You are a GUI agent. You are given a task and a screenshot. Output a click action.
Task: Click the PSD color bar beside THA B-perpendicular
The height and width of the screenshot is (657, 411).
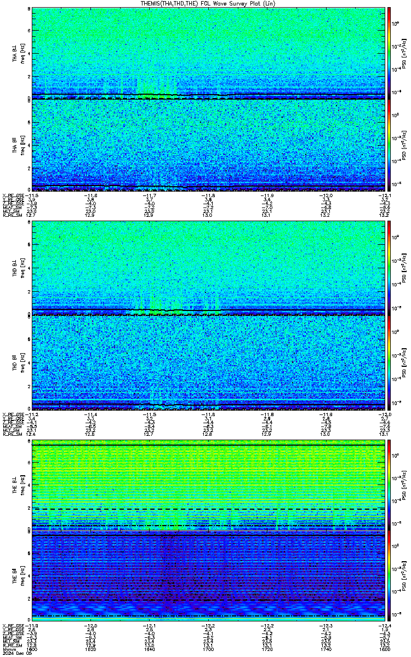coord(389,53)
